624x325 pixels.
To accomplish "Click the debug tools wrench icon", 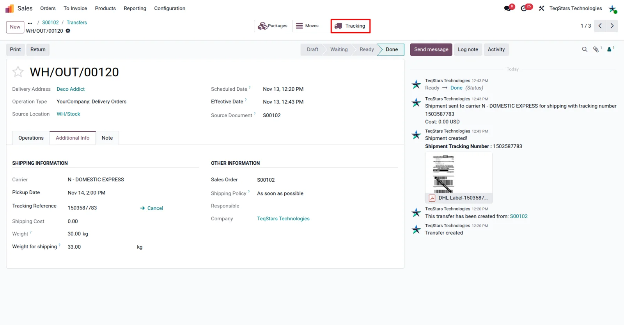I will (541, 8).
